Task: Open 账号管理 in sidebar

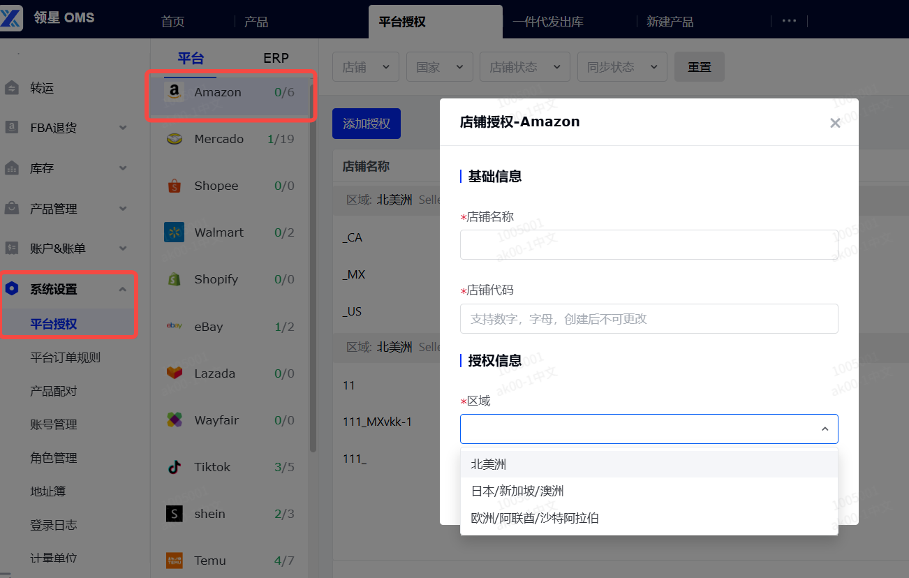Action: [x=54, y=424]
